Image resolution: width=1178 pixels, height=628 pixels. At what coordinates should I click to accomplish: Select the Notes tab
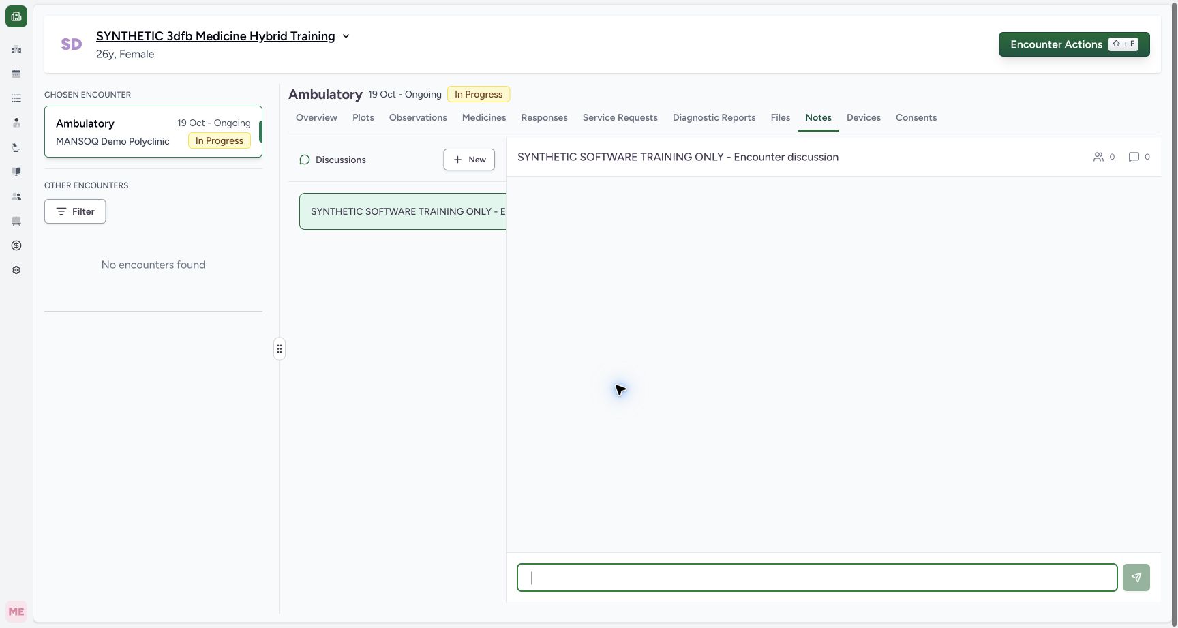click(818, 118)
